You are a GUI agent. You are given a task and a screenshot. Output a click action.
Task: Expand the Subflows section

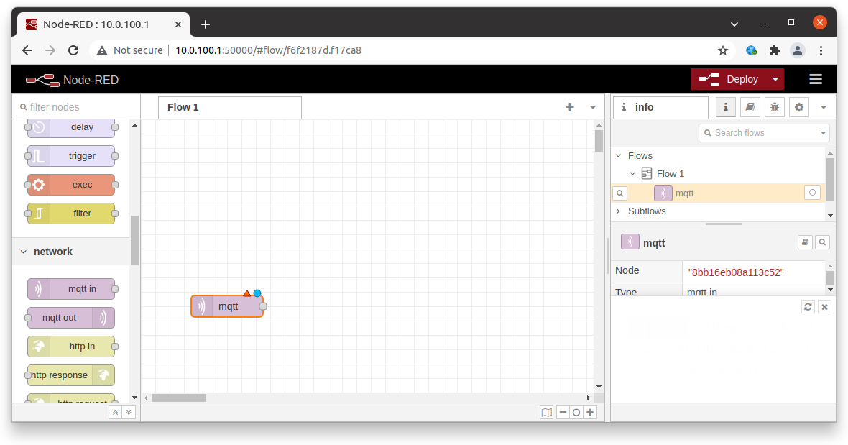(618, 211)
